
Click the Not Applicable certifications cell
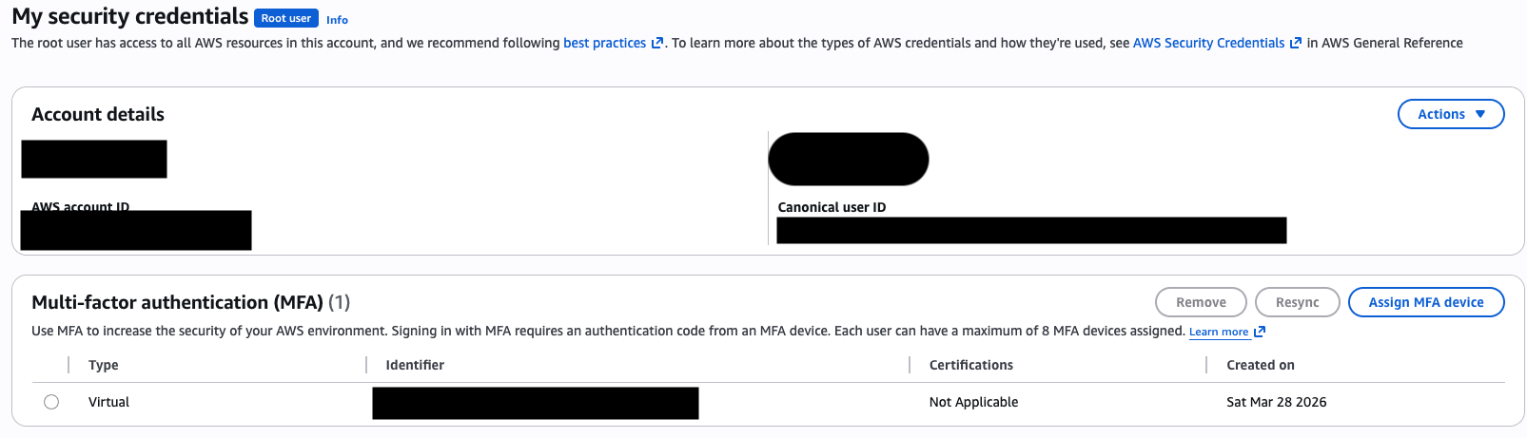point(973,402)
